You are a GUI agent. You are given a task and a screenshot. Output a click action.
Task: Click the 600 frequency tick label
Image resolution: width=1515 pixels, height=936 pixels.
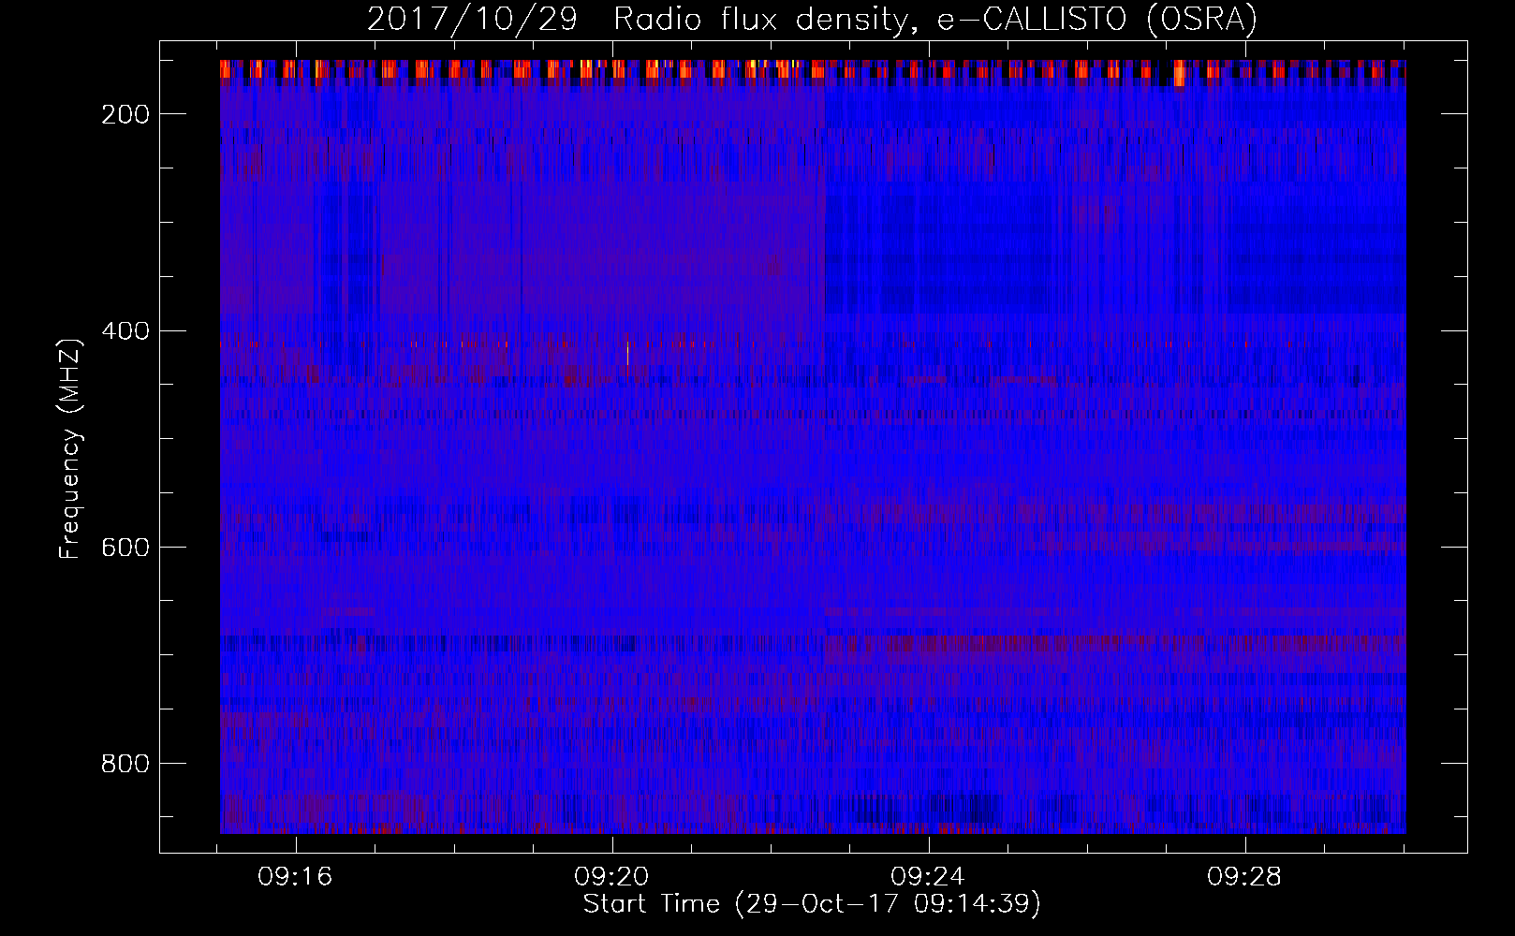pyautogui.click(x=125, y=548)
